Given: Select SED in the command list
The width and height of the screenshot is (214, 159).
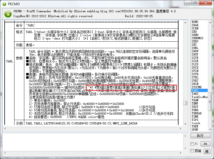Looking at the screenshot, I should [x=194, y=32].
